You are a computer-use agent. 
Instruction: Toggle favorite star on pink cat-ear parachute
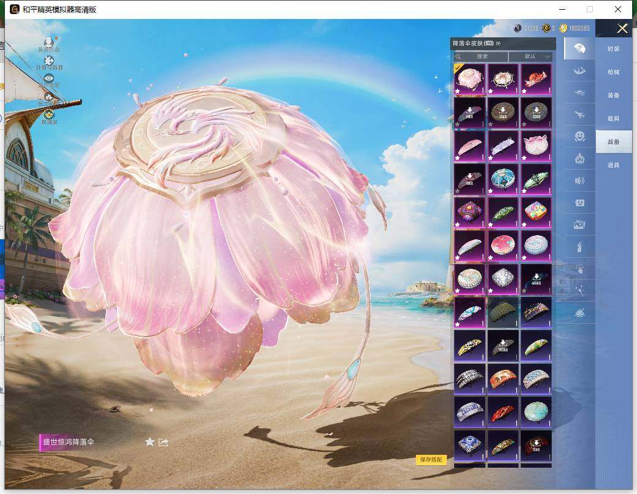click(x=524, y=158)
